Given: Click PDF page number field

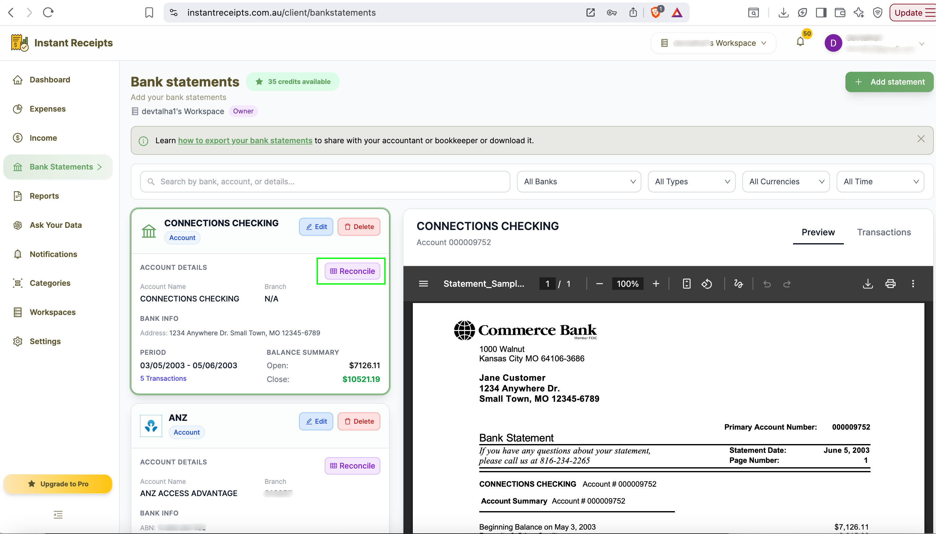Looking at the screenshot, I should coord(547,284).
